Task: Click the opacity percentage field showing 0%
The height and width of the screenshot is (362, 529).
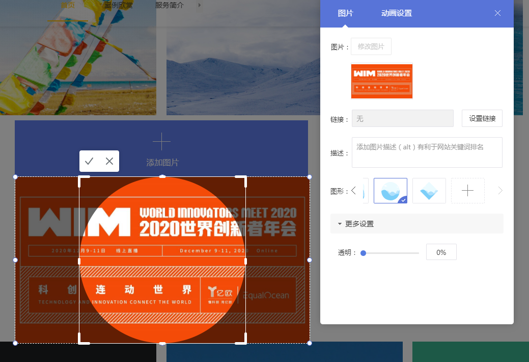Action: [441, 252]
